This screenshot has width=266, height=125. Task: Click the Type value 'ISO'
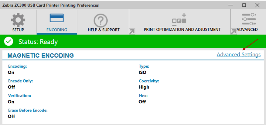(142, 72)
